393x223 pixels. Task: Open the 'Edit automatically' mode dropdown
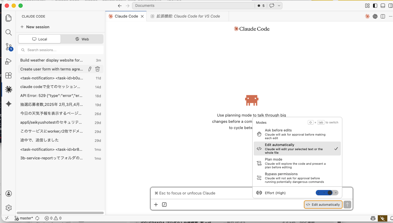(323, 205)
